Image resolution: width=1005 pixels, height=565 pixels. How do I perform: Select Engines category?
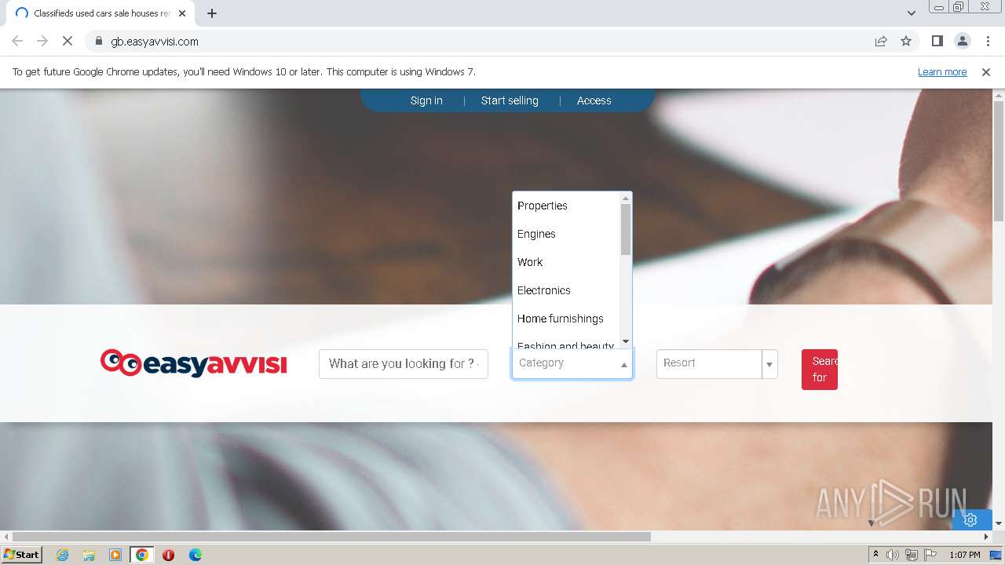(566, 234)
